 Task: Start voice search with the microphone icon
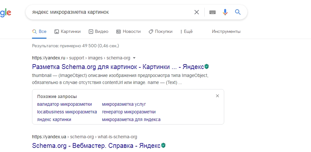pyautogui.click(x=225, y=12)
